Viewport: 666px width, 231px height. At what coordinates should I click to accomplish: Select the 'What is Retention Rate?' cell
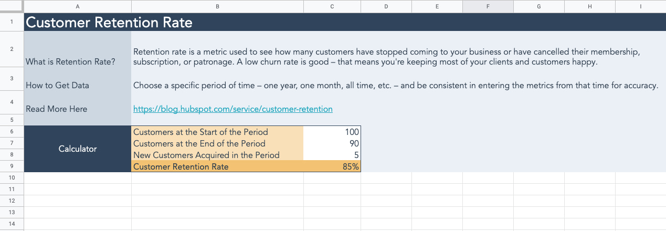(78, 61)
